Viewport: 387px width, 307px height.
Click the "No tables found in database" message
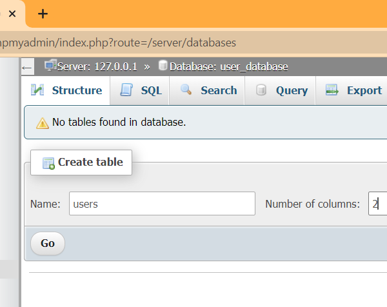coord(119,122)
